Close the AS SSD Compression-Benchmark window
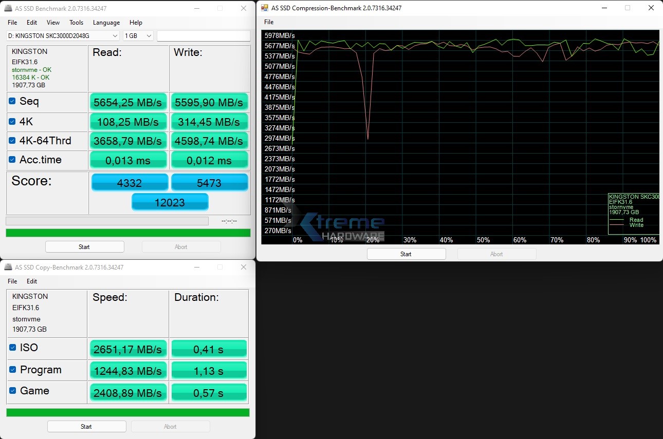The image size is (663, 439). 651,8
